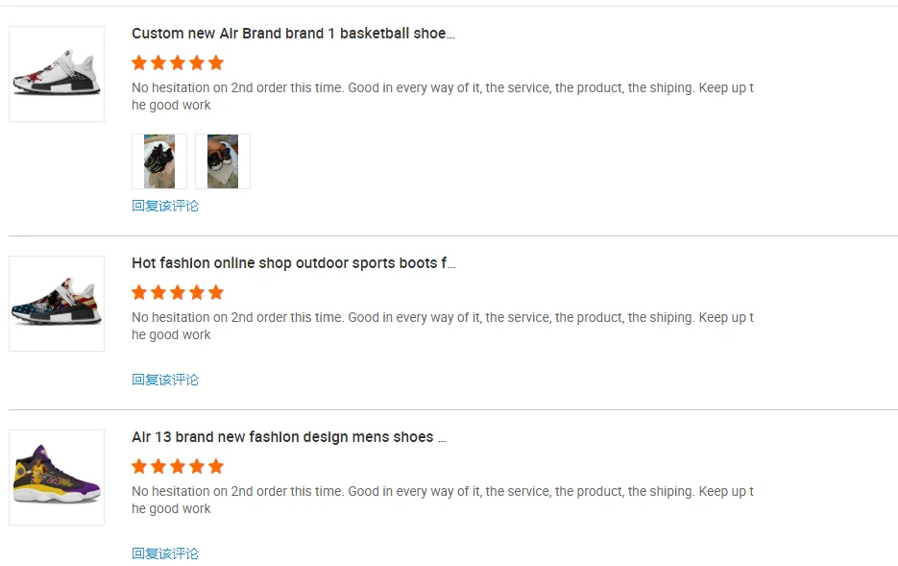Click 回复该评论 under the Air 13 shoes review
This screenshot has width=898, height=566.
click(165, 554)
